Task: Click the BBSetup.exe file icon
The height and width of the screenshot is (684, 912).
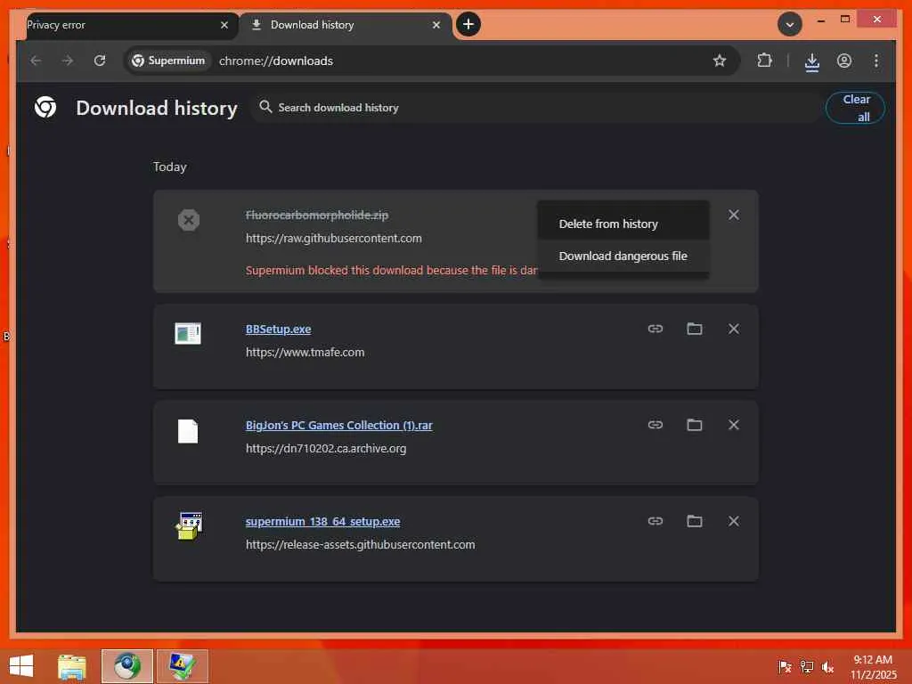Action: click(x=188, y=333)
